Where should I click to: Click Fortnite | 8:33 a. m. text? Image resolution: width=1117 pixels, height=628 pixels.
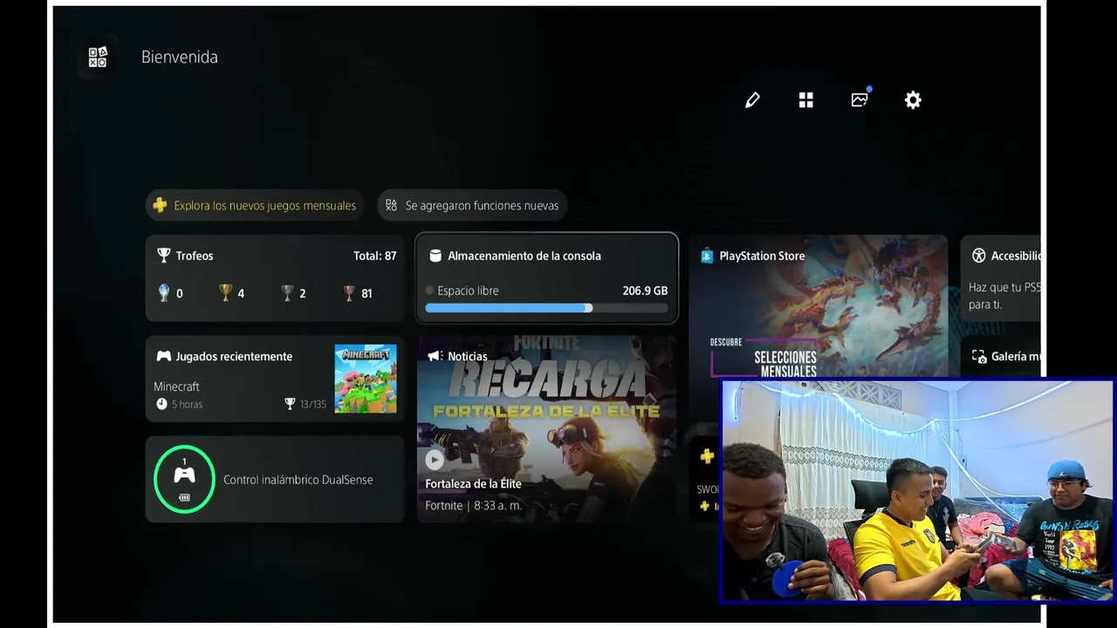(473, 506)
